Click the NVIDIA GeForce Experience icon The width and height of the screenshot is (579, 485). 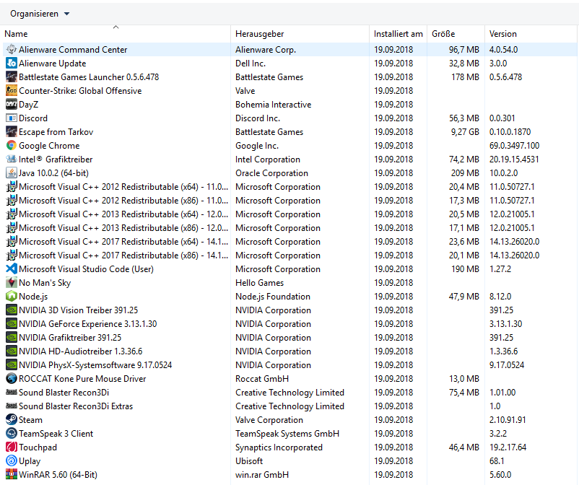(12, 324)
